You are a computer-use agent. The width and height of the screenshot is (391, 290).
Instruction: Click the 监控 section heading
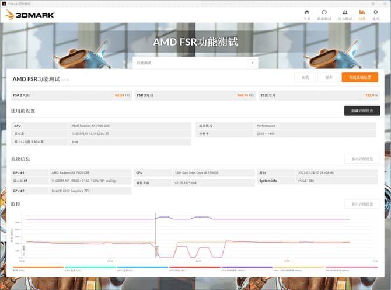coord(15,204)
